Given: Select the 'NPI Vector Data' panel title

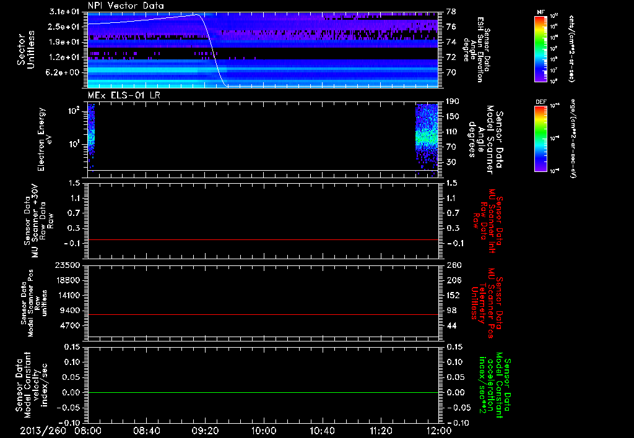Looking at the screenshot, I should [x=126, y=6].
